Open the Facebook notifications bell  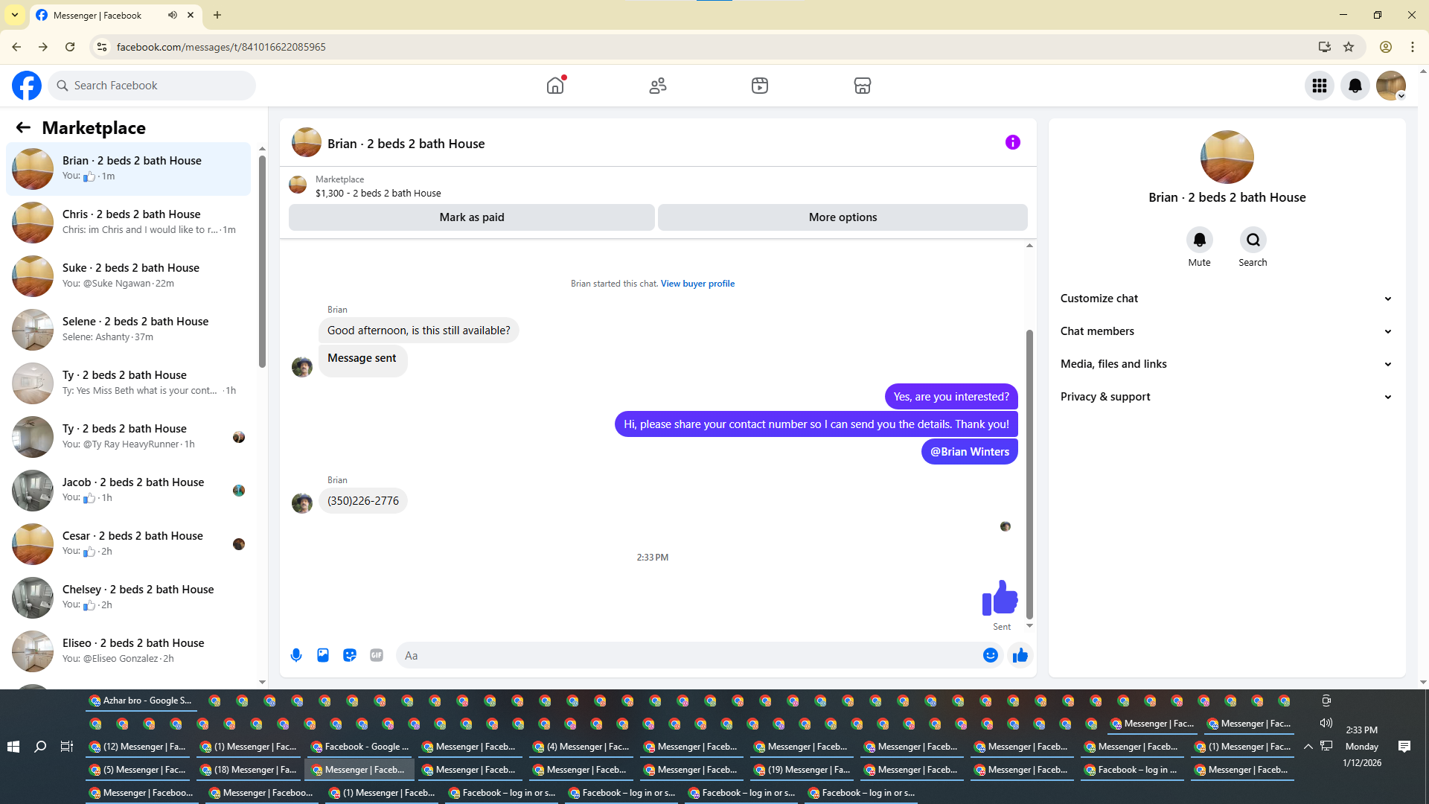pyautogui.click(x=1355, y=86)
